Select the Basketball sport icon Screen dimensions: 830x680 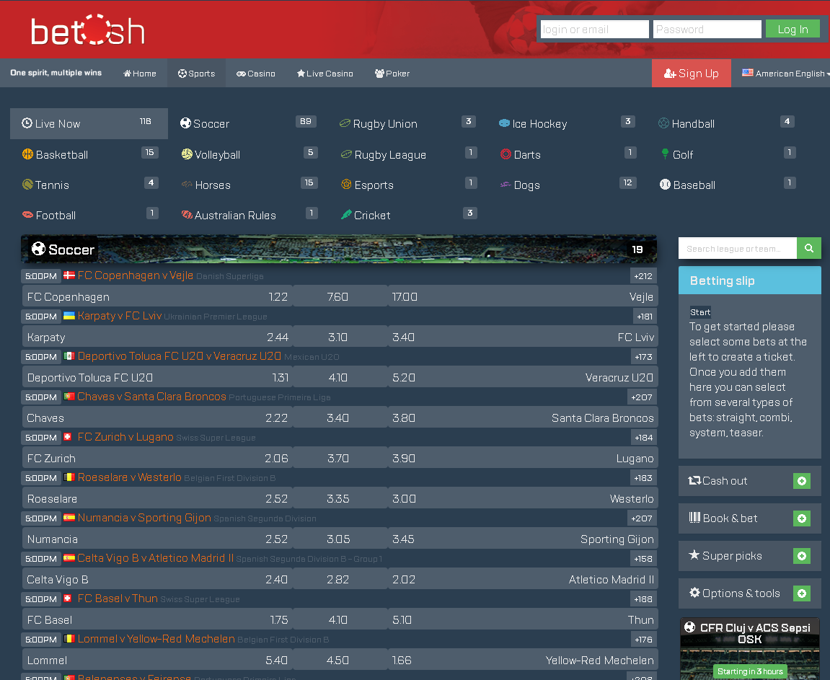pyautogui.click(x=28, y=154)
